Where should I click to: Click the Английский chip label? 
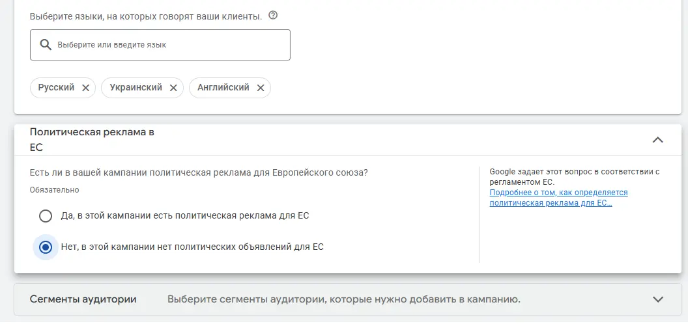tap(223, 88)
